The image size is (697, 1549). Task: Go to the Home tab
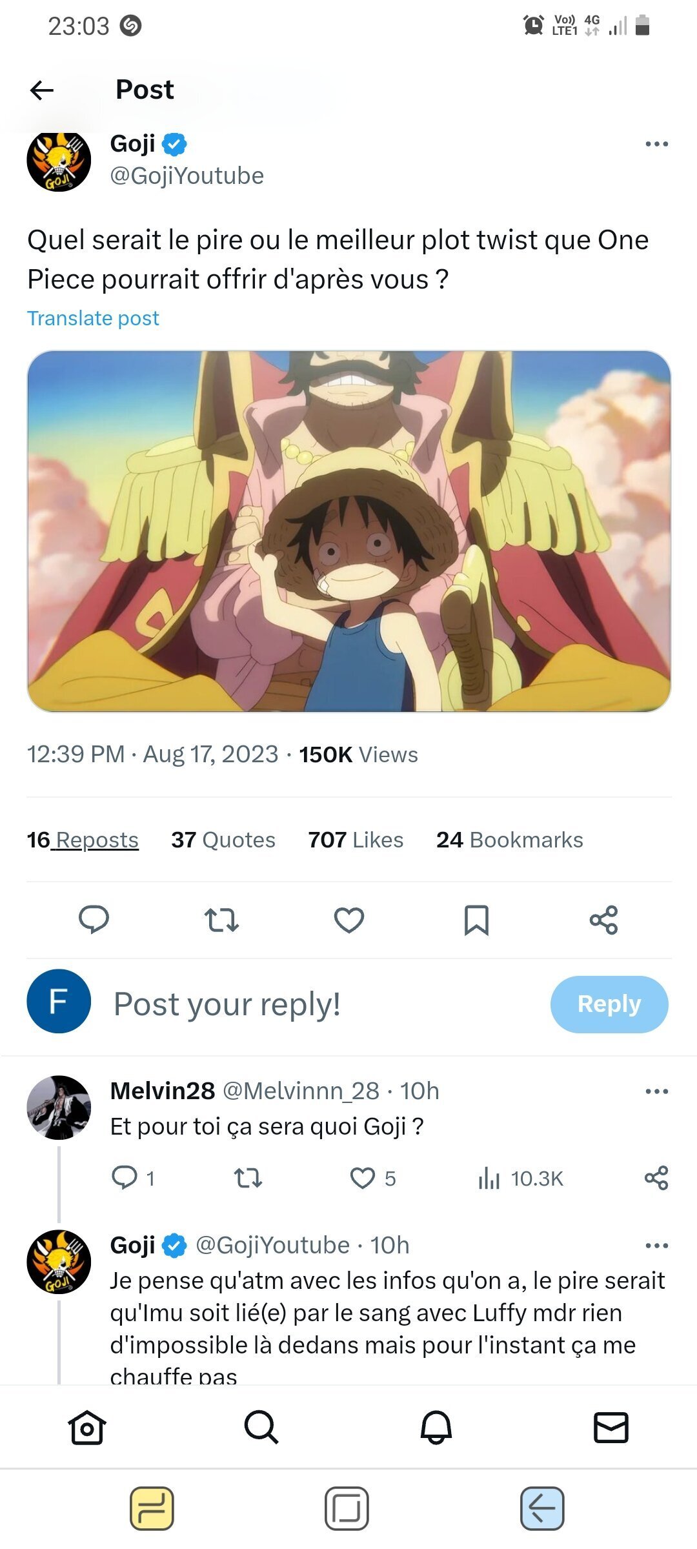(87, 1427)
